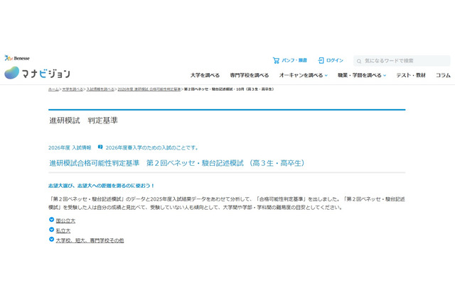This screenshot has height=302, width=455.
Task: Open the パンフ・願書 link
Action: tap(294, 60)
